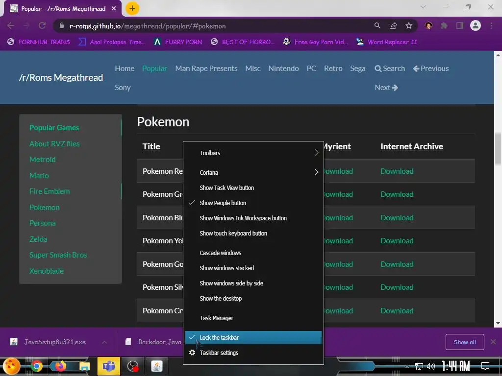Click the page vertical scrollbar thumb
The height and width of the screenshot is (376, 502).
click(x=498, y=149)
